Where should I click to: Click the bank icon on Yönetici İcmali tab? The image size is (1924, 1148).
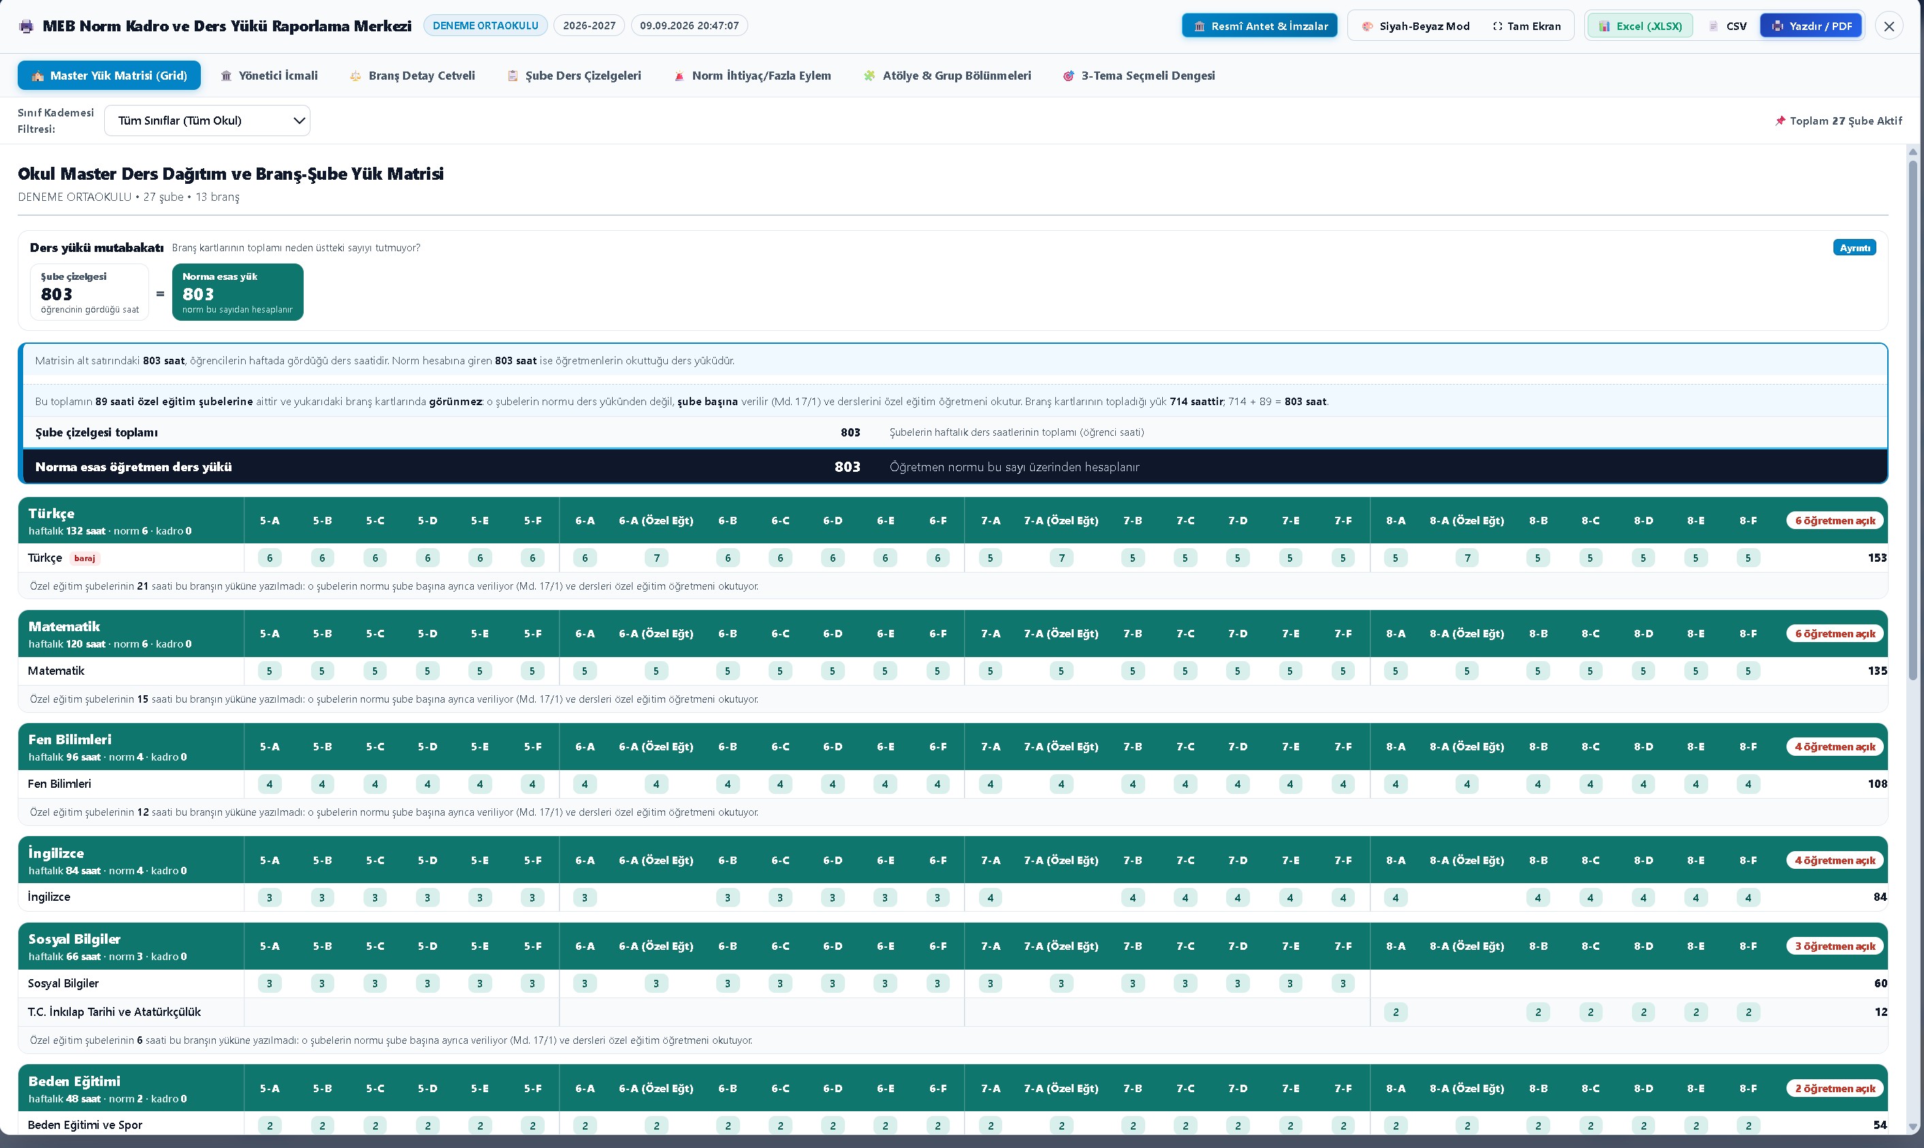point(226,76)
